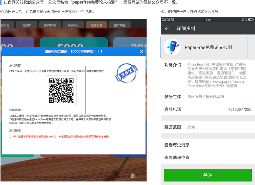Click the 功能介绍 label
The width and height of the screenshot is (255, 185).
coord(173,65)
